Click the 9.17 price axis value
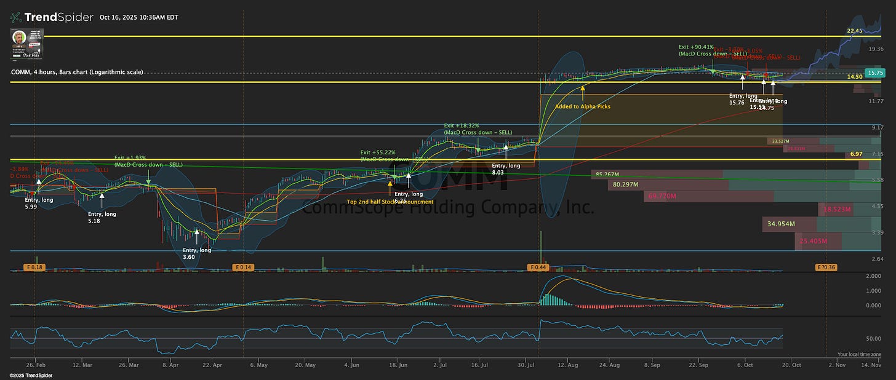Screen dimensions: 896x380 (x=878, y=127)
